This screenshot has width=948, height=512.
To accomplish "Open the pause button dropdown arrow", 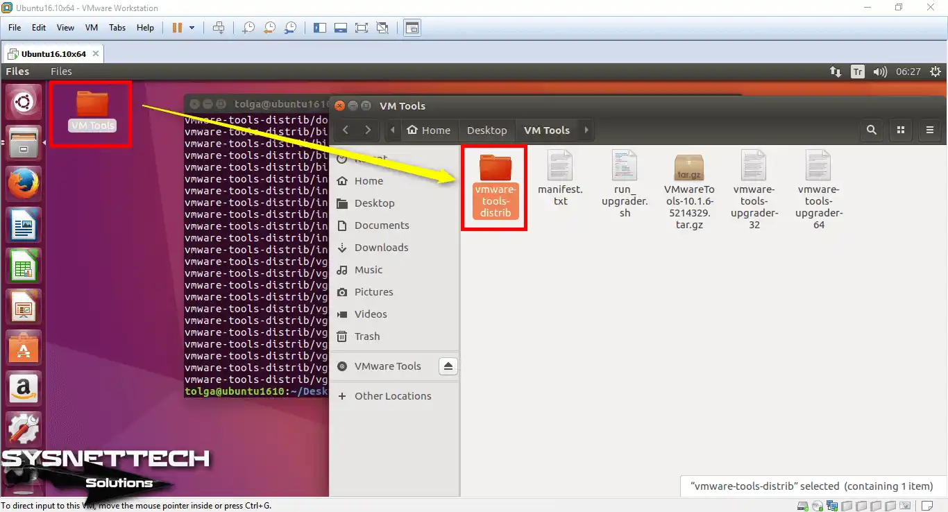I will (x=191, y=28).
